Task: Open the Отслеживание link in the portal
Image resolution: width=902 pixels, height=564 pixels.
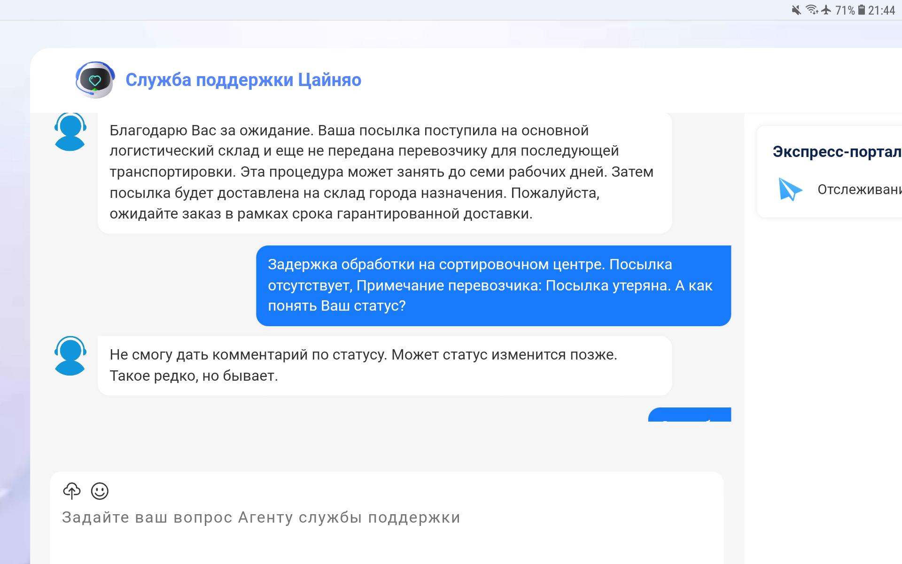Action: click(859, 189)
